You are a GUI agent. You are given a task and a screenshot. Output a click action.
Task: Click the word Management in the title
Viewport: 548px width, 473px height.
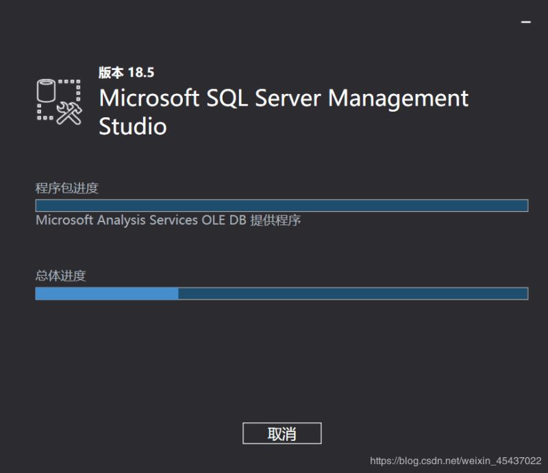pos(398,98)
